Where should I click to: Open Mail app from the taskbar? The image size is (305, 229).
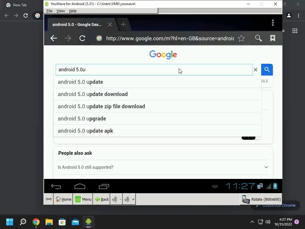coord(75,222)
